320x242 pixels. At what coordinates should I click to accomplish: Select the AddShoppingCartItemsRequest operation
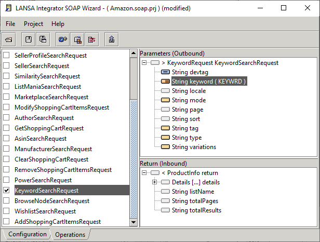point(58,222)
